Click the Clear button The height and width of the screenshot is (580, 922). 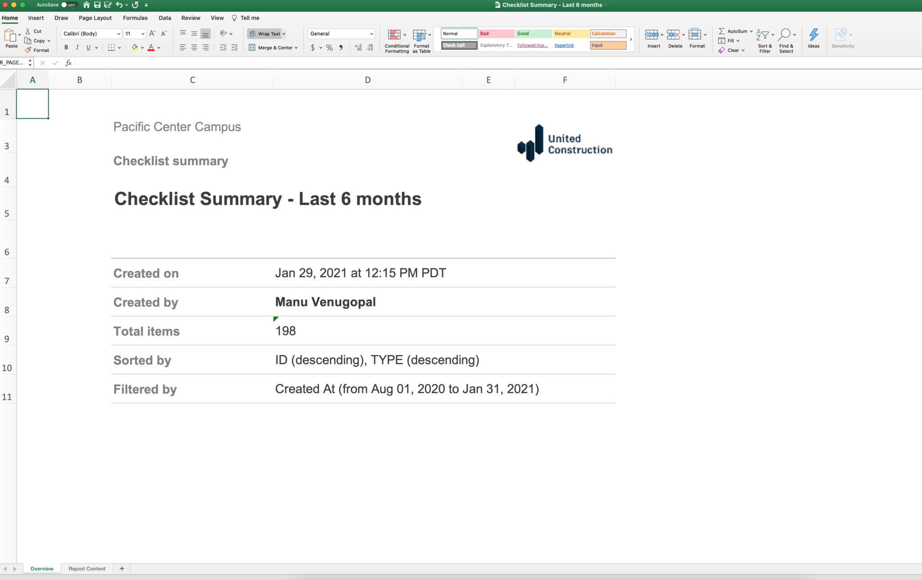click(x=732, y=50)
